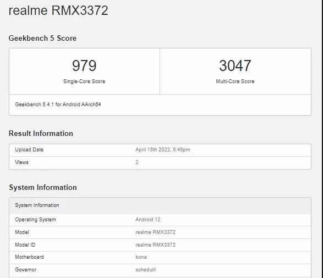Select the Android 12 value

tap(147, 220)
